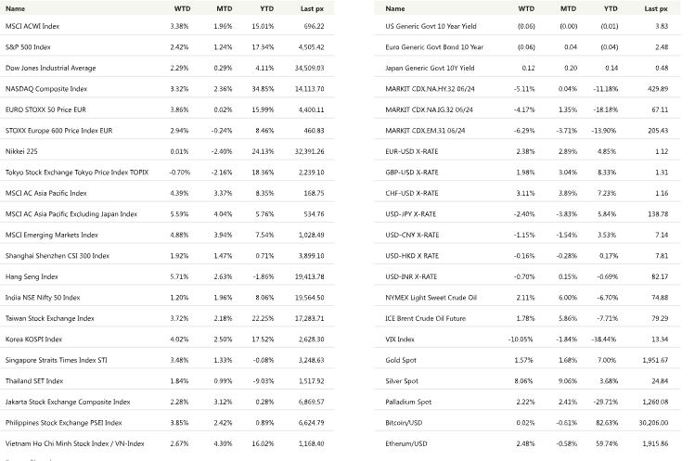Select the VIX Index row name
The image size is (695, 461).
[x=402, y=339]
